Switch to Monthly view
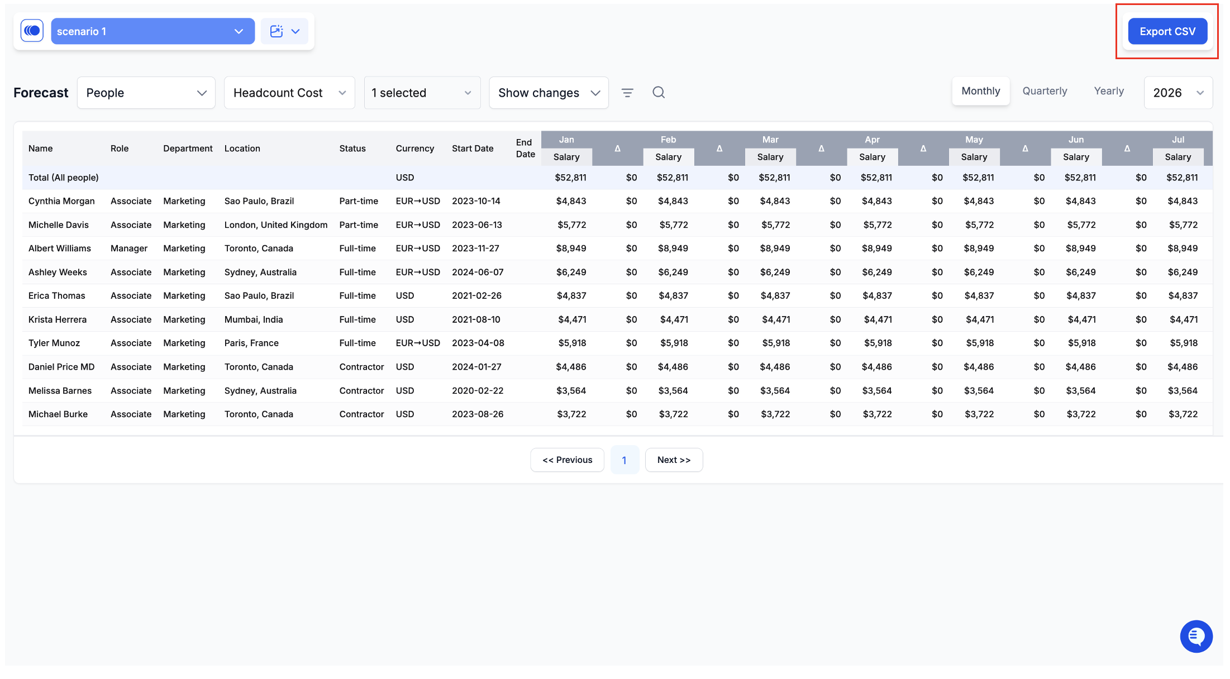This screenshot has width=1230, height=679. click(980, 91)
